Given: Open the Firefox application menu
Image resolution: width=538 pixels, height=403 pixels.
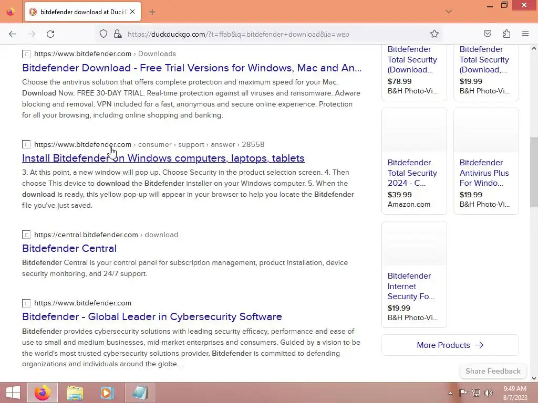Looking at the screenshot, I should 525,34.
